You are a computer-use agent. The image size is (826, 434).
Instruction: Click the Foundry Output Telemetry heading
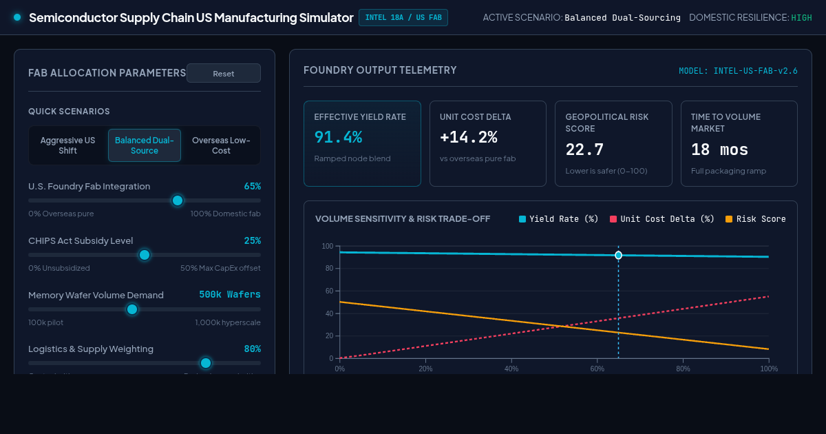click(x=380, y=70)
